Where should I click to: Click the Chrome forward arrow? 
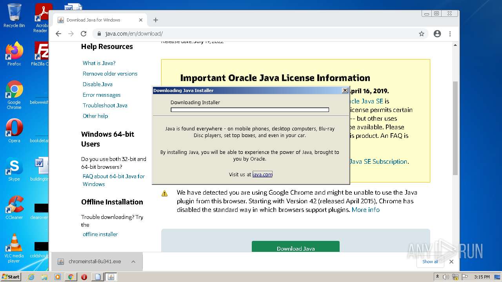point(71,34)
